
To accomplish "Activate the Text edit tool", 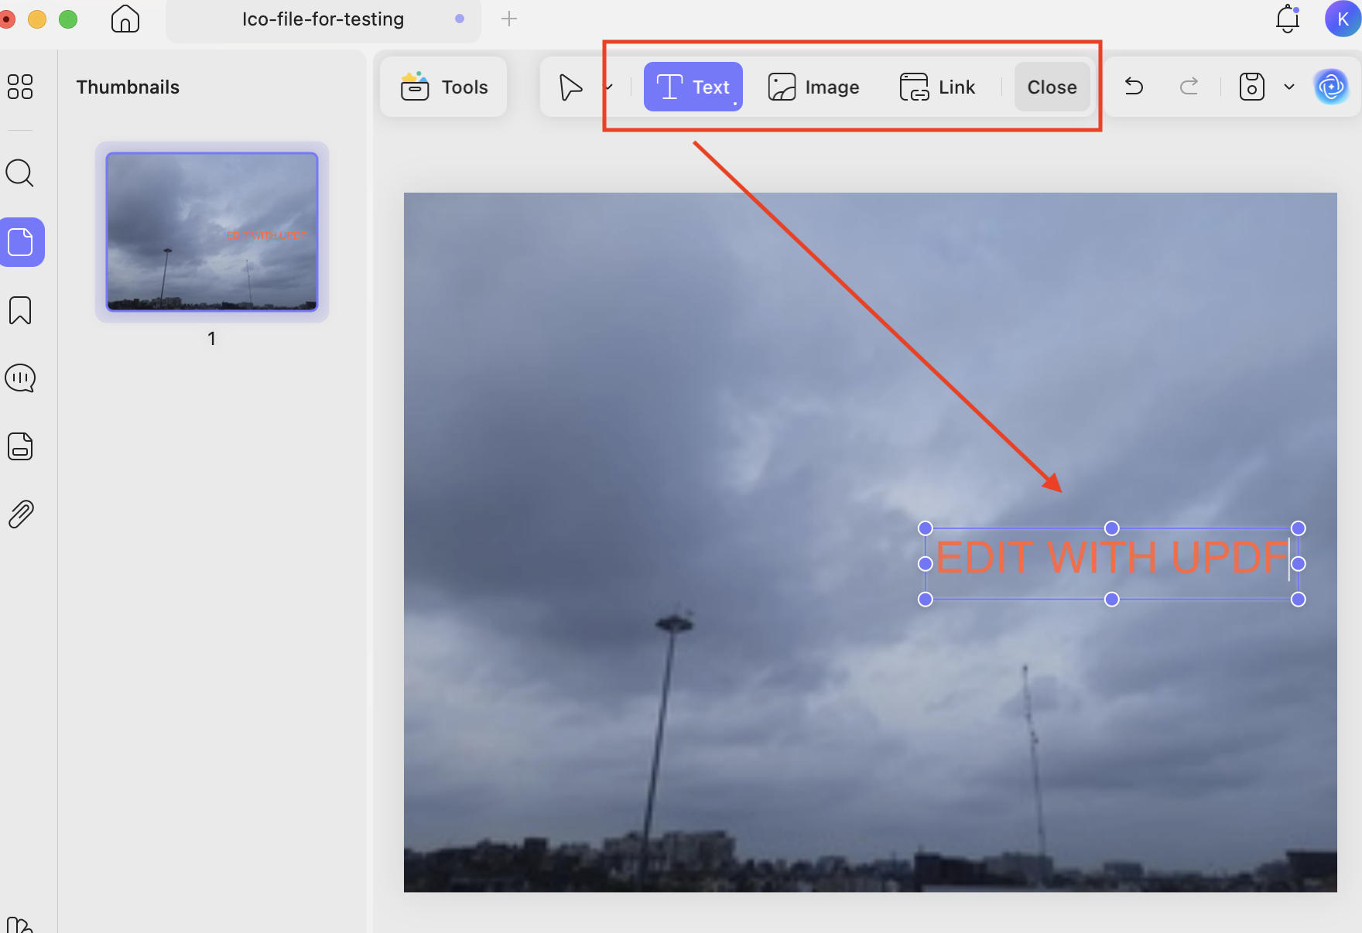I will (x=693, y=87).
